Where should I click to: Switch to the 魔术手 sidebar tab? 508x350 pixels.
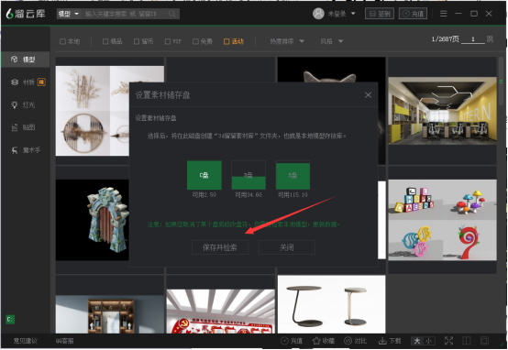point(26,150)
